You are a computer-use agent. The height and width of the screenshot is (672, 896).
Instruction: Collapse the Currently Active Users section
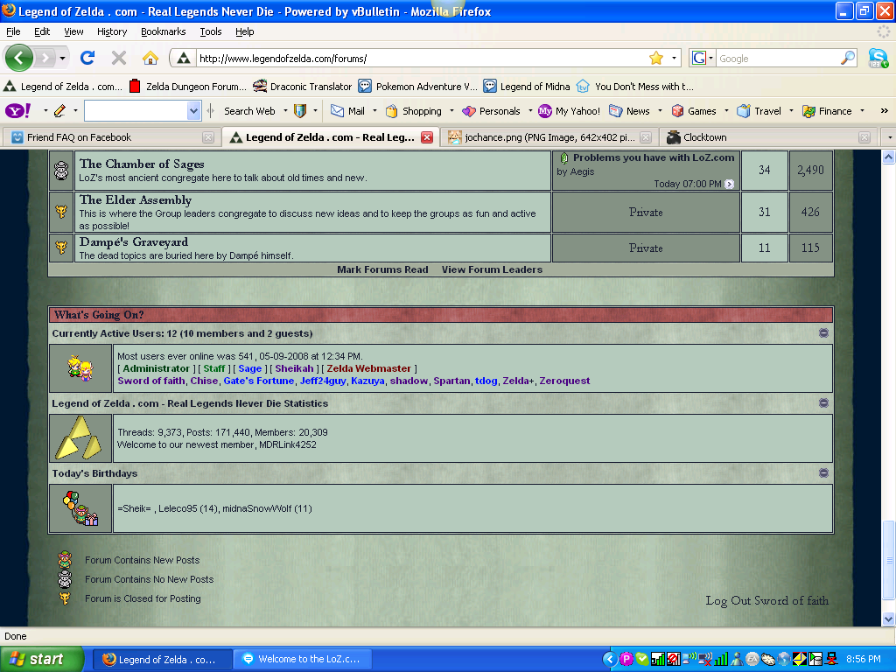(823, 333)
